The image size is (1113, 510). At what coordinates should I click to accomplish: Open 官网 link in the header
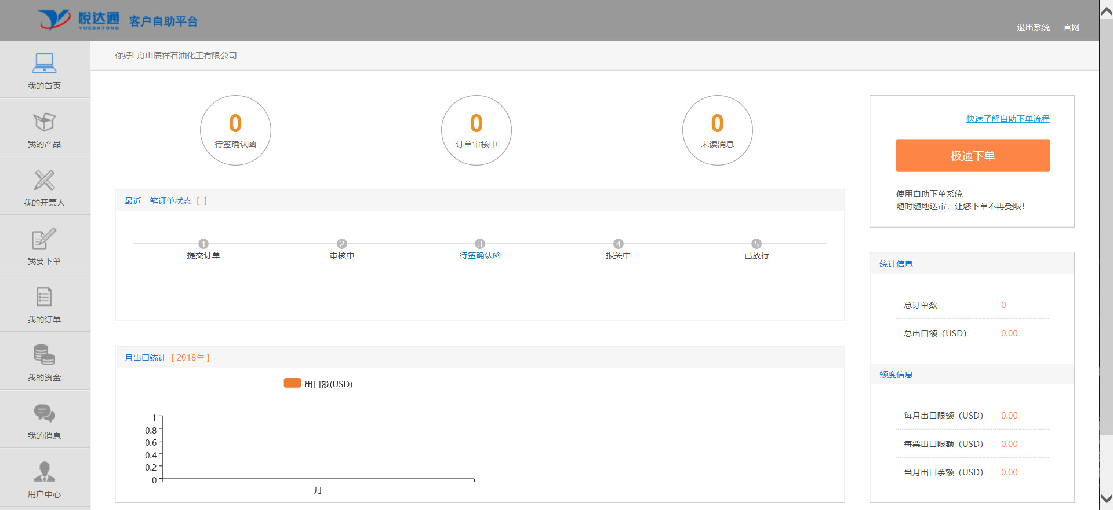(1071, 27)
